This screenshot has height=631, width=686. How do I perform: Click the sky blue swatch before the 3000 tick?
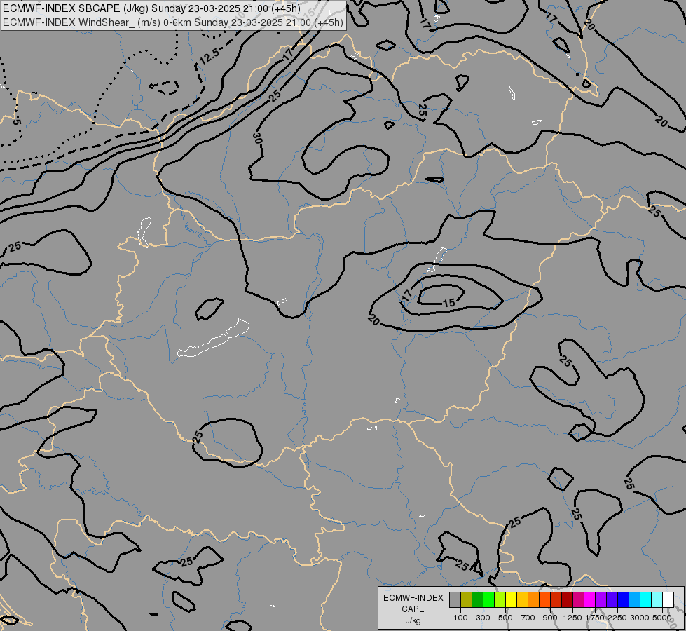coord(634,599)
